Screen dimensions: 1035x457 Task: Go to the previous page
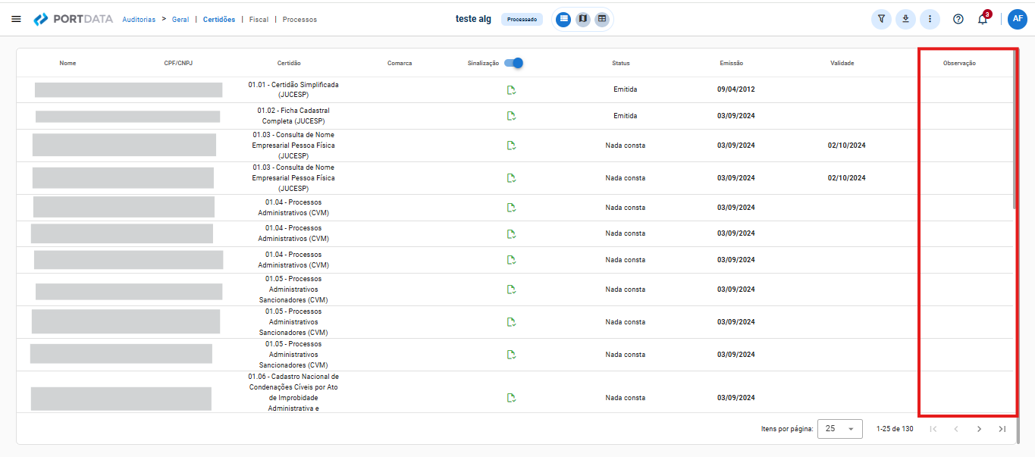(956, 429)
